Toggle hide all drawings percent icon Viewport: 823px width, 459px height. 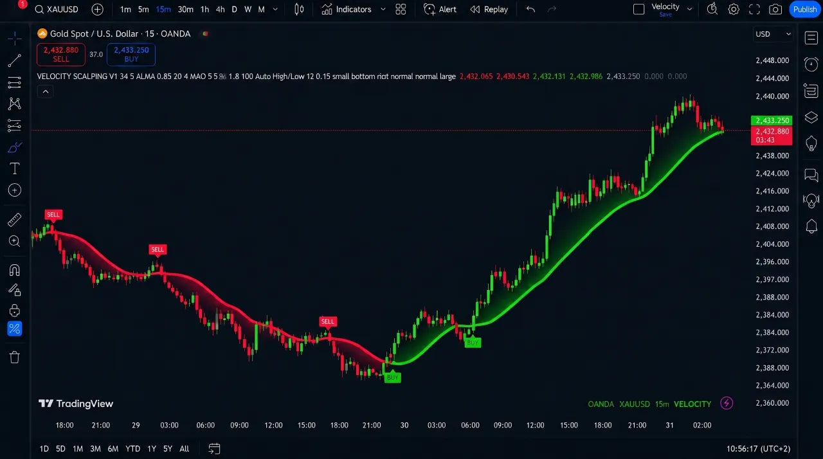pyautogui.click(x=14, y=329)
